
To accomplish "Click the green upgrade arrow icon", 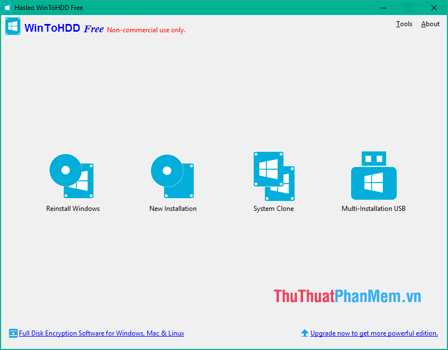I will click(305, 333).
